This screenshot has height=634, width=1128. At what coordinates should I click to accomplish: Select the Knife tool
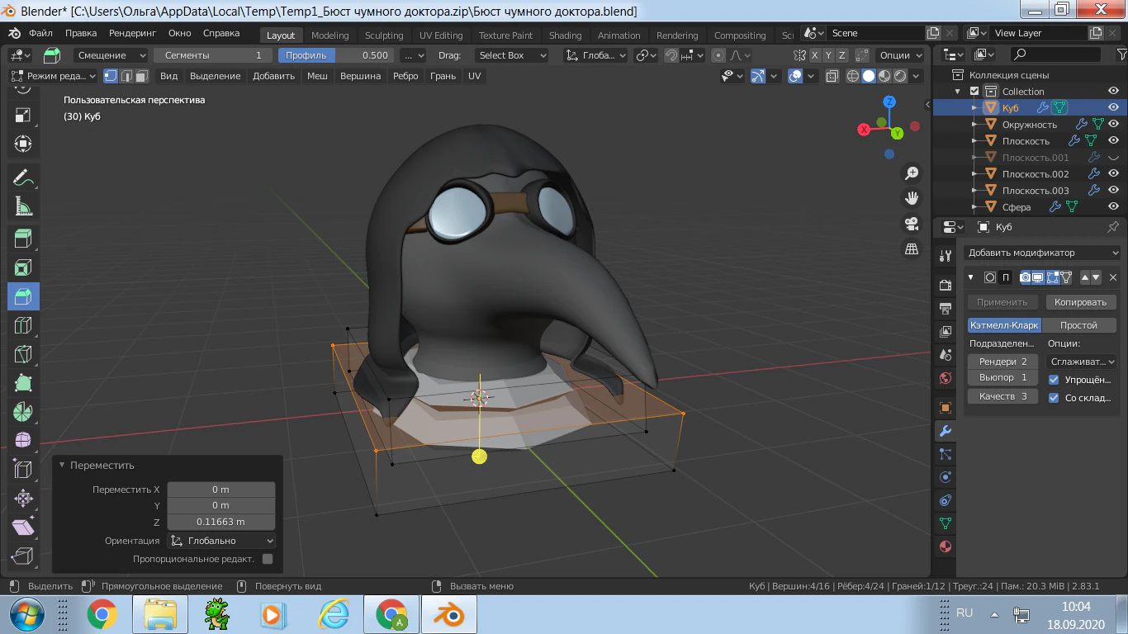click(23, 354)
